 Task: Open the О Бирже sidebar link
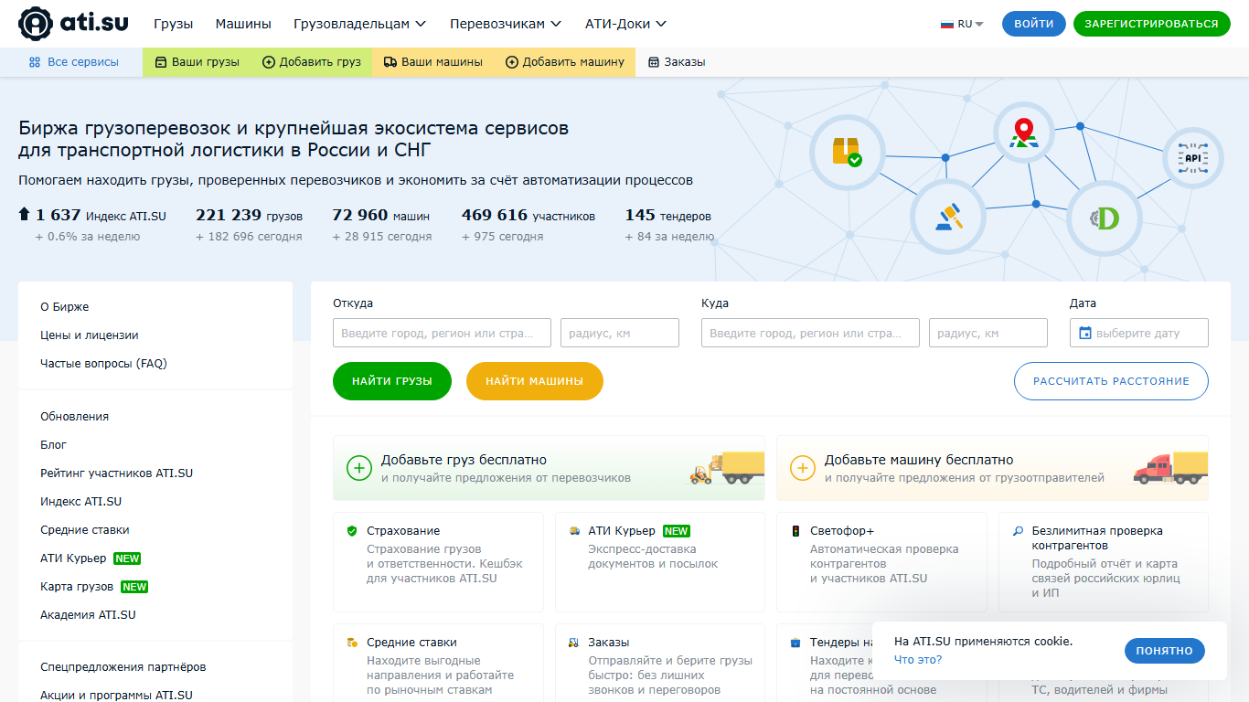[x=65, y=307]
